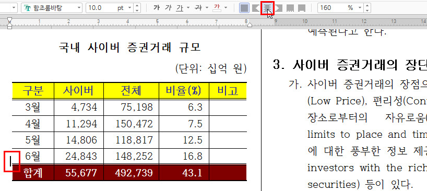This screenshot has width=427, height=191.
Task: Open font color palette arrow
Action: 226,8
